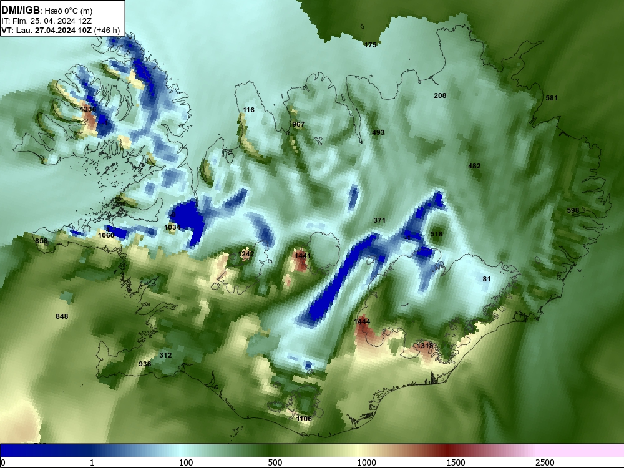
Task: Click the "(+46 h)" forecast offset
Action: pyautogui.click(x=107, y=31)
